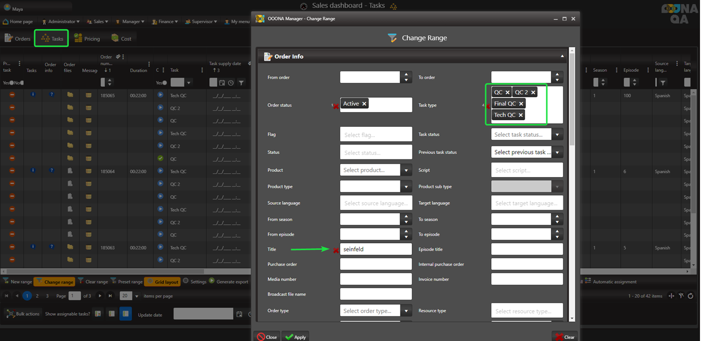701x341 pixels.
Task: Go to last page of results
Action: [x=110, y=296]
